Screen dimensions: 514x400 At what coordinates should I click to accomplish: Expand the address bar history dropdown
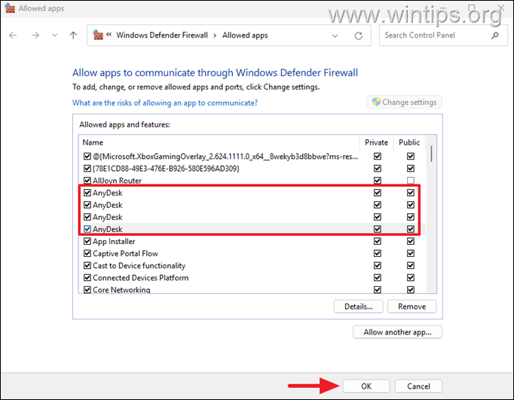click(x=335, y=35)
